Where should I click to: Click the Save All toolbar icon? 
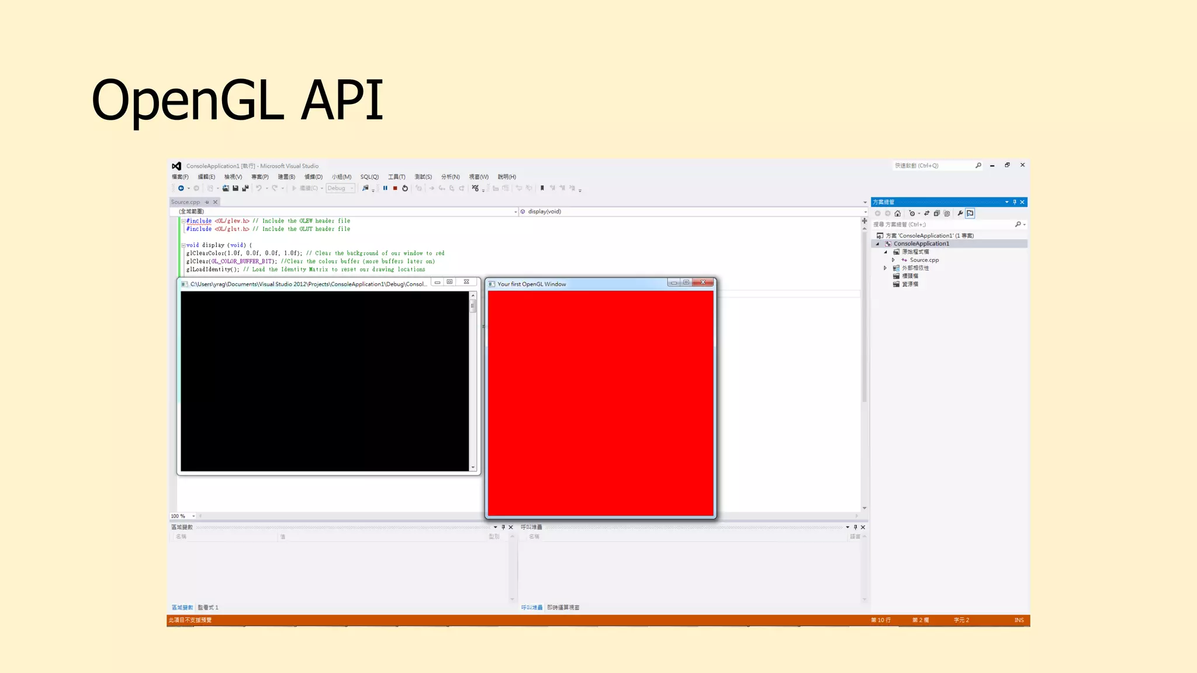click(245, 188)
